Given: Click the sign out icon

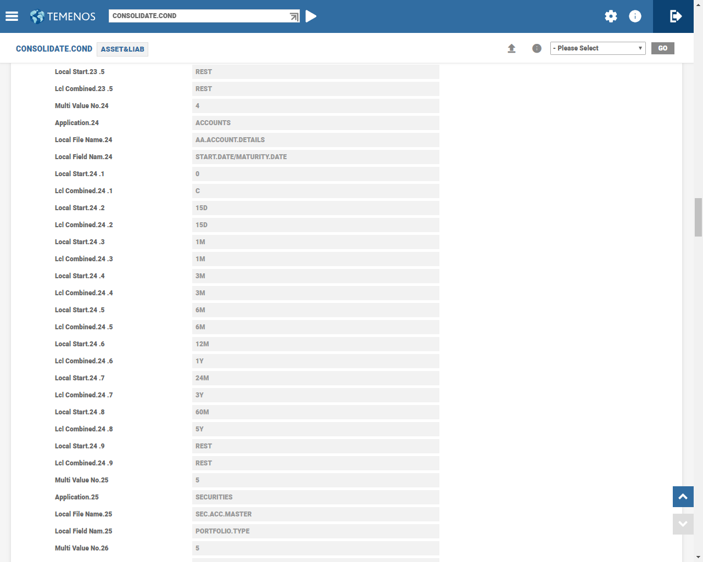Looking at the screenshot, I should [x=676, y=16].
